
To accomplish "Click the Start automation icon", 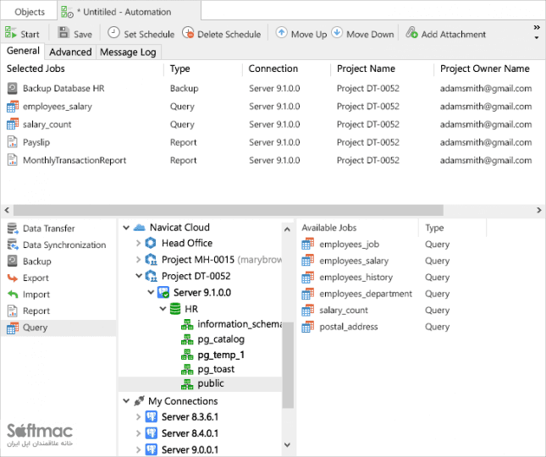I will [10, 33].
